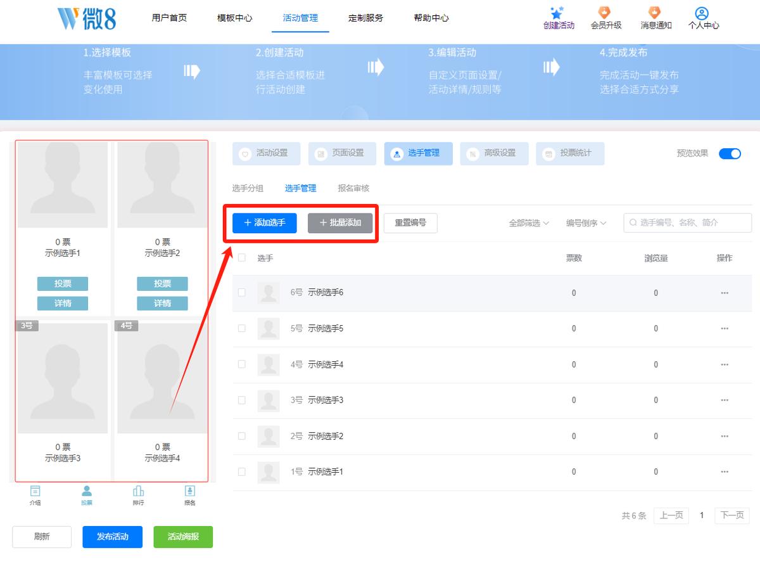Switch to the 页面设置 tab

343,153
